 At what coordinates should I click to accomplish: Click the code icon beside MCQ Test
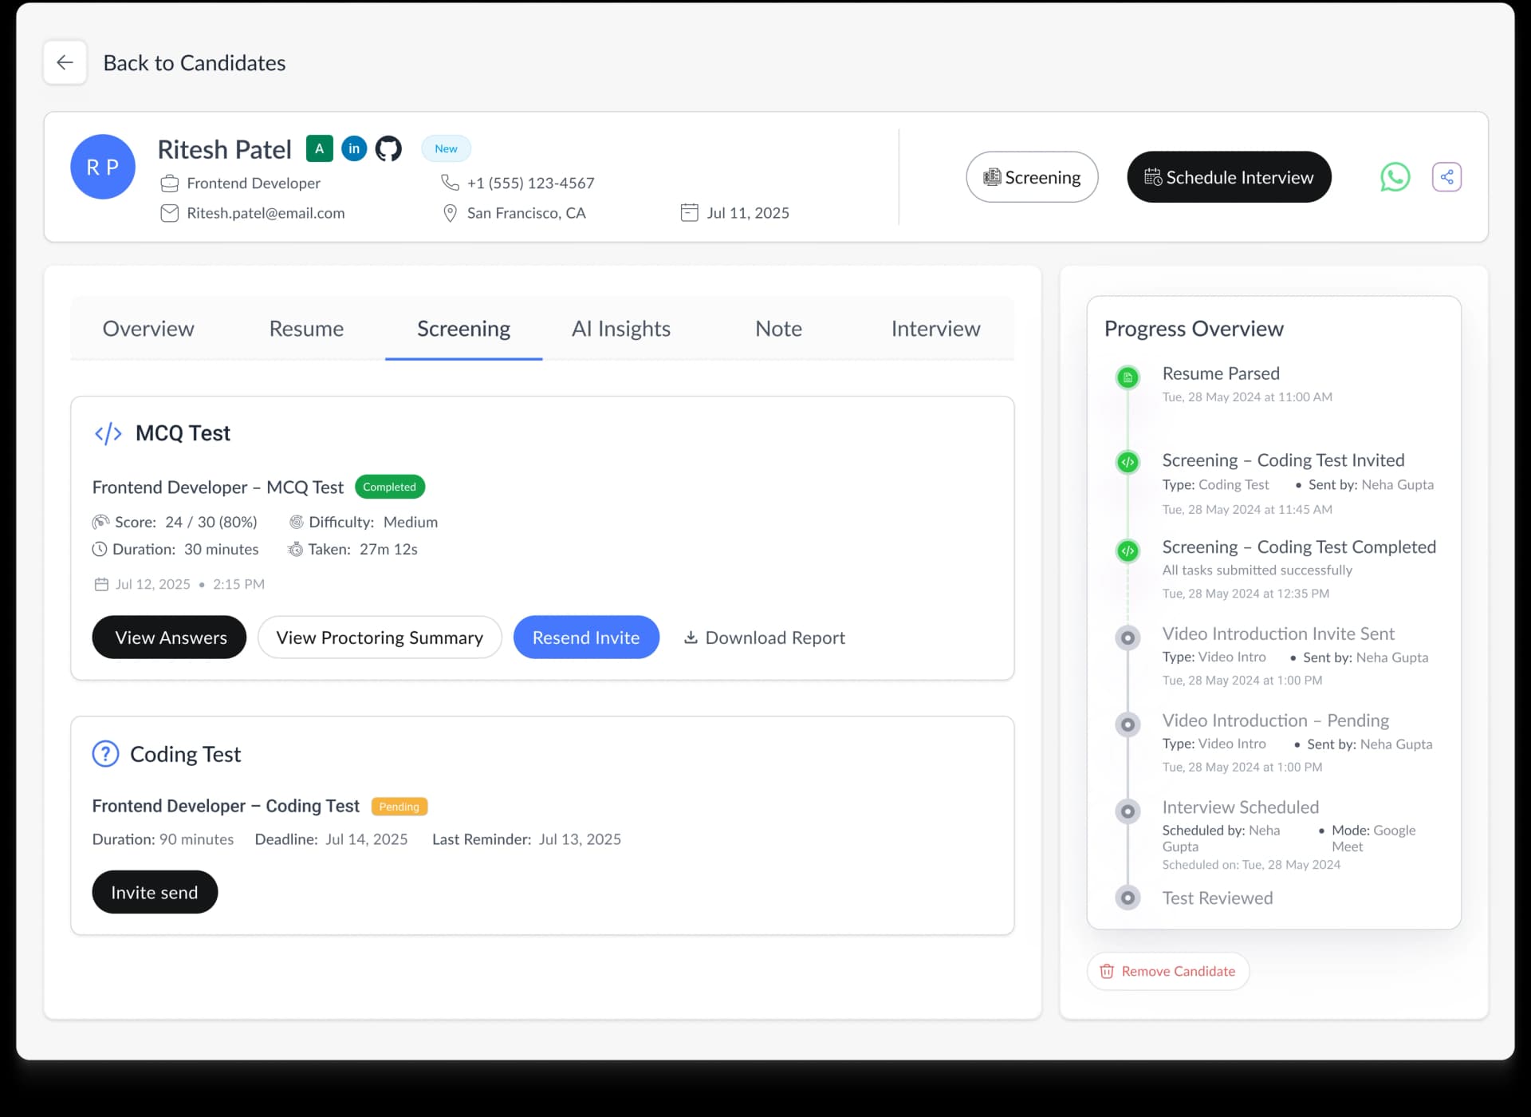point(108,433)
